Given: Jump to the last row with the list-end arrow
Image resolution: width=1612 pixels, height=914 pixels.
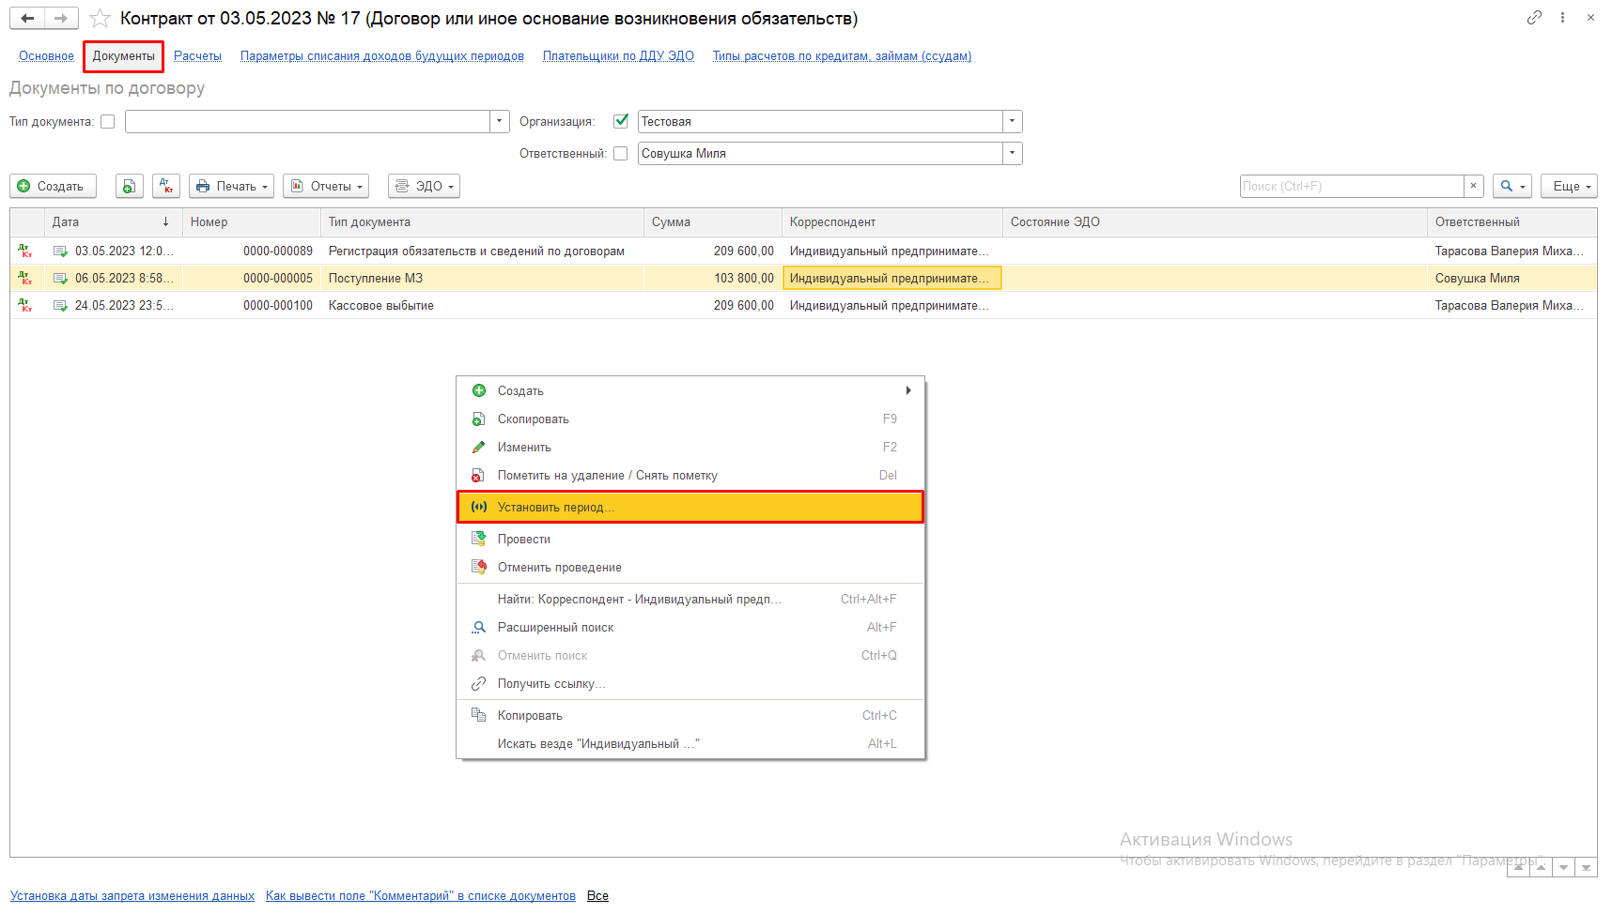Looking at the screenshot, I should coord(1586,867).
